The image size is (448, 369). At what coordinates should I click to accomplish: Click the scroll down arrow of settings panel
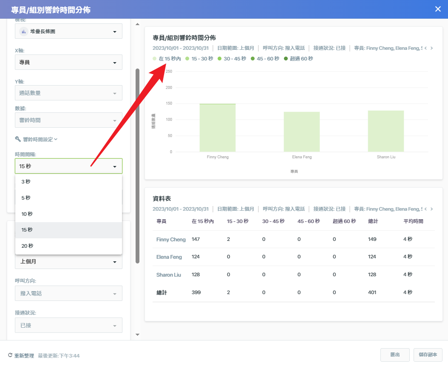(137, 335)
